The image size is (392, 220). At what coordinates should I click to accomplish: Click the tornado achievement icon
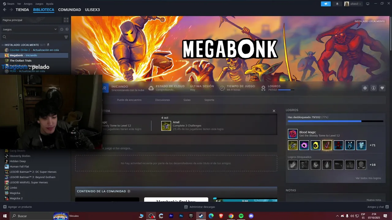tap(361, 145)
